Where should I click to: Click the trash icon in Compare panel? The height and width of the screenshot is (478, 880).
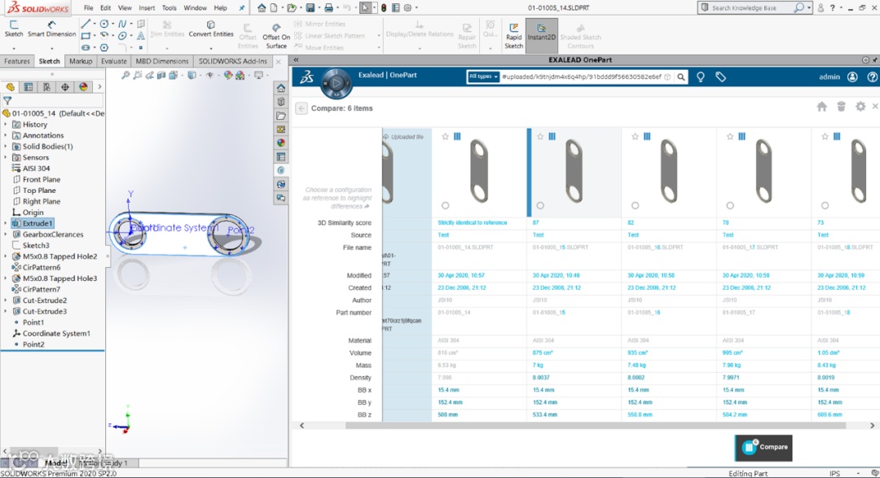coord(841,107)
